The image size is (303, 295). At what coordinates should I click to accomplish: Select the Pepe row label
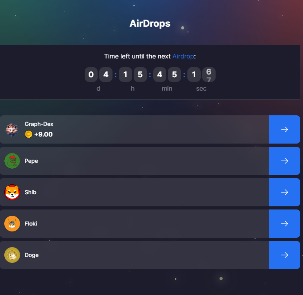click(31, 161)
